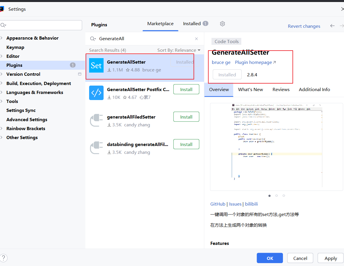Click Revert changes link

304,26
